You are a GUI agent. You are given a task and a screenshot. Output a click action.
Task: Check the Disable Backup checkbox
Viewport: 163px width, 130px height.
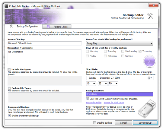click(94, 123)
